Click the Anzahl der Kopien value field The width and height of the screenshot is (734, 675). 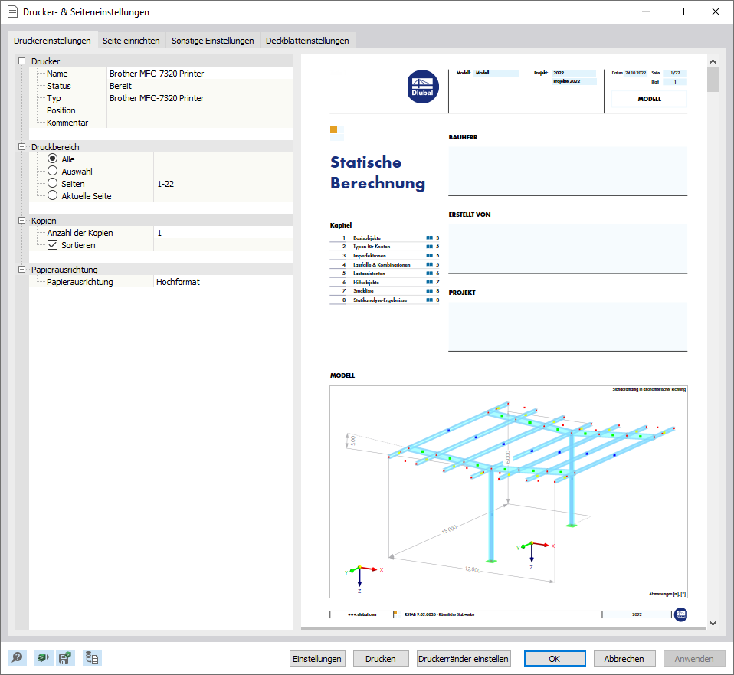point(223,233)
